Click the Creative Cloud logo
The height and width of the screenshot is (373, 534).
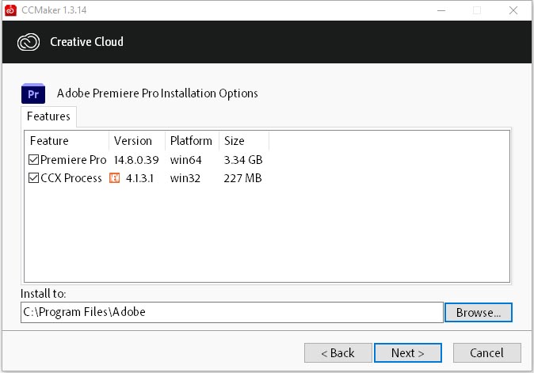click(x=30, y=41)
